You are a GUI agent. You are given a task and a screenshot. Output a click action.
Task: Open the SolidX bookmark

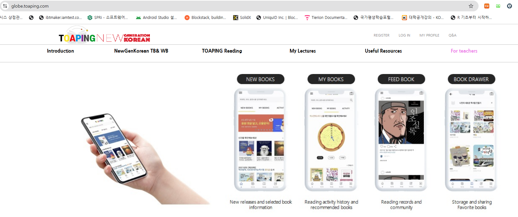(242, 18)
